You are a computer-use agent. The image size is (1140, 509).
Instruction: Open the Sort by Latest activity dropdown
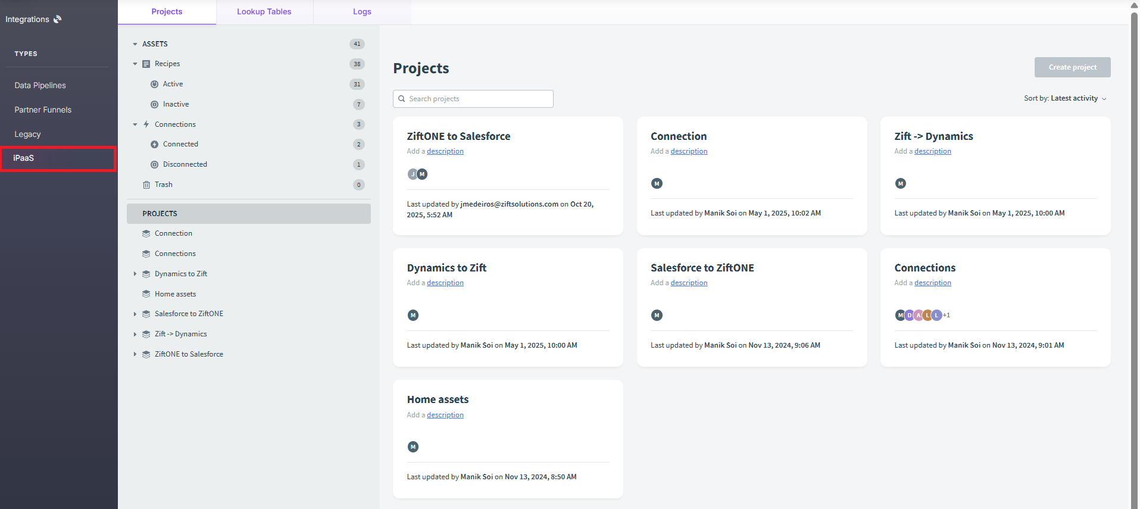point(1066,98)
